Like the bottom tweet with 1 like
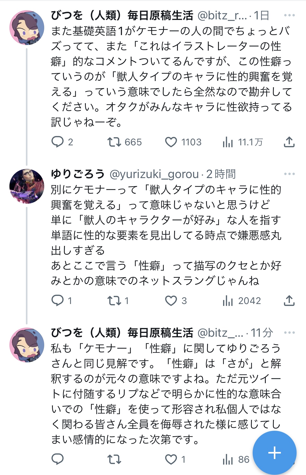This screenshot has height=475, width=306. coord(171,459)
